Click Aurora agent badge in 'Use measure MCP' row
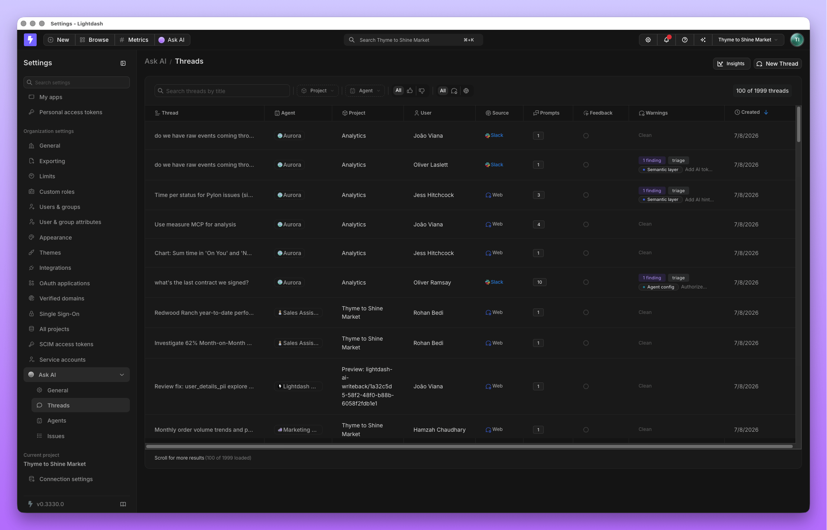This screenshot has width=827, height=530. point(290,224)
